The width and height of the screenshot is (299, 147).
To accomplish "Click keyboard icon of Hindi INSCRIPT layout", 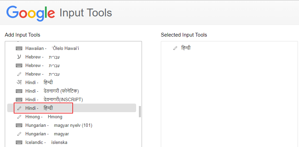I will tap(19, 99).
